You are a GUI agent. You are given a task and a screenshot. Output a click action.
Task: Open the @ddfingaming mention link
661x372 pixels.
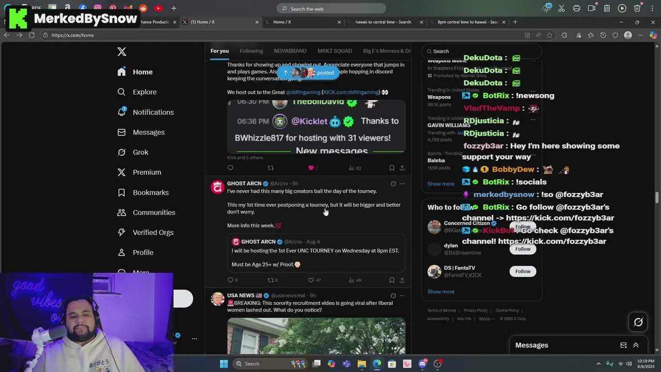(x=303, y=92)
